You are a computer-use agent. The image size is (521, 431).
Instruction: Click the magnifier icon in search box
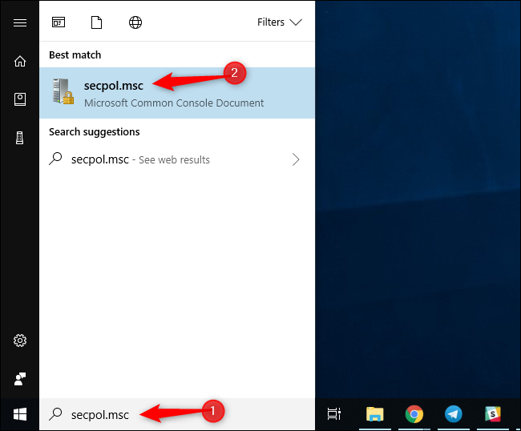pos(55,414)
